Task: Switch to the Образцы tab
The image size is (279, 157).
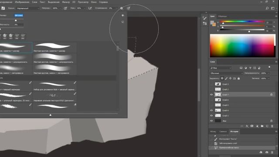Action: 222,16
